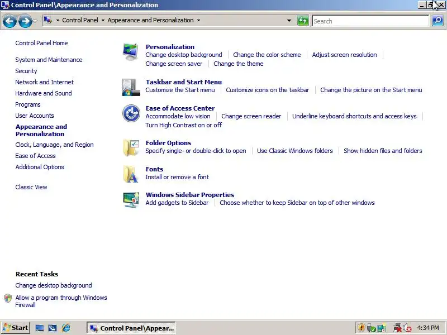Open the Windows Sidebar Properties icon
Screen dimensions: 447x335
coord(131,200)
